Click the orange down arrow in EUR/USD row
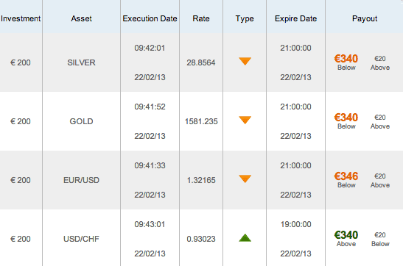Viewport: 403px width, 266px height. (x=245, y=179)
